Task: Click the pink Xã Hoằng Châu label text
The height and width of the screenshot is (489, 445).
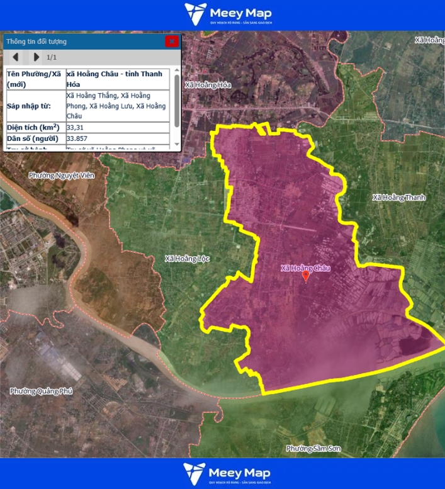Action: (305, 268)
